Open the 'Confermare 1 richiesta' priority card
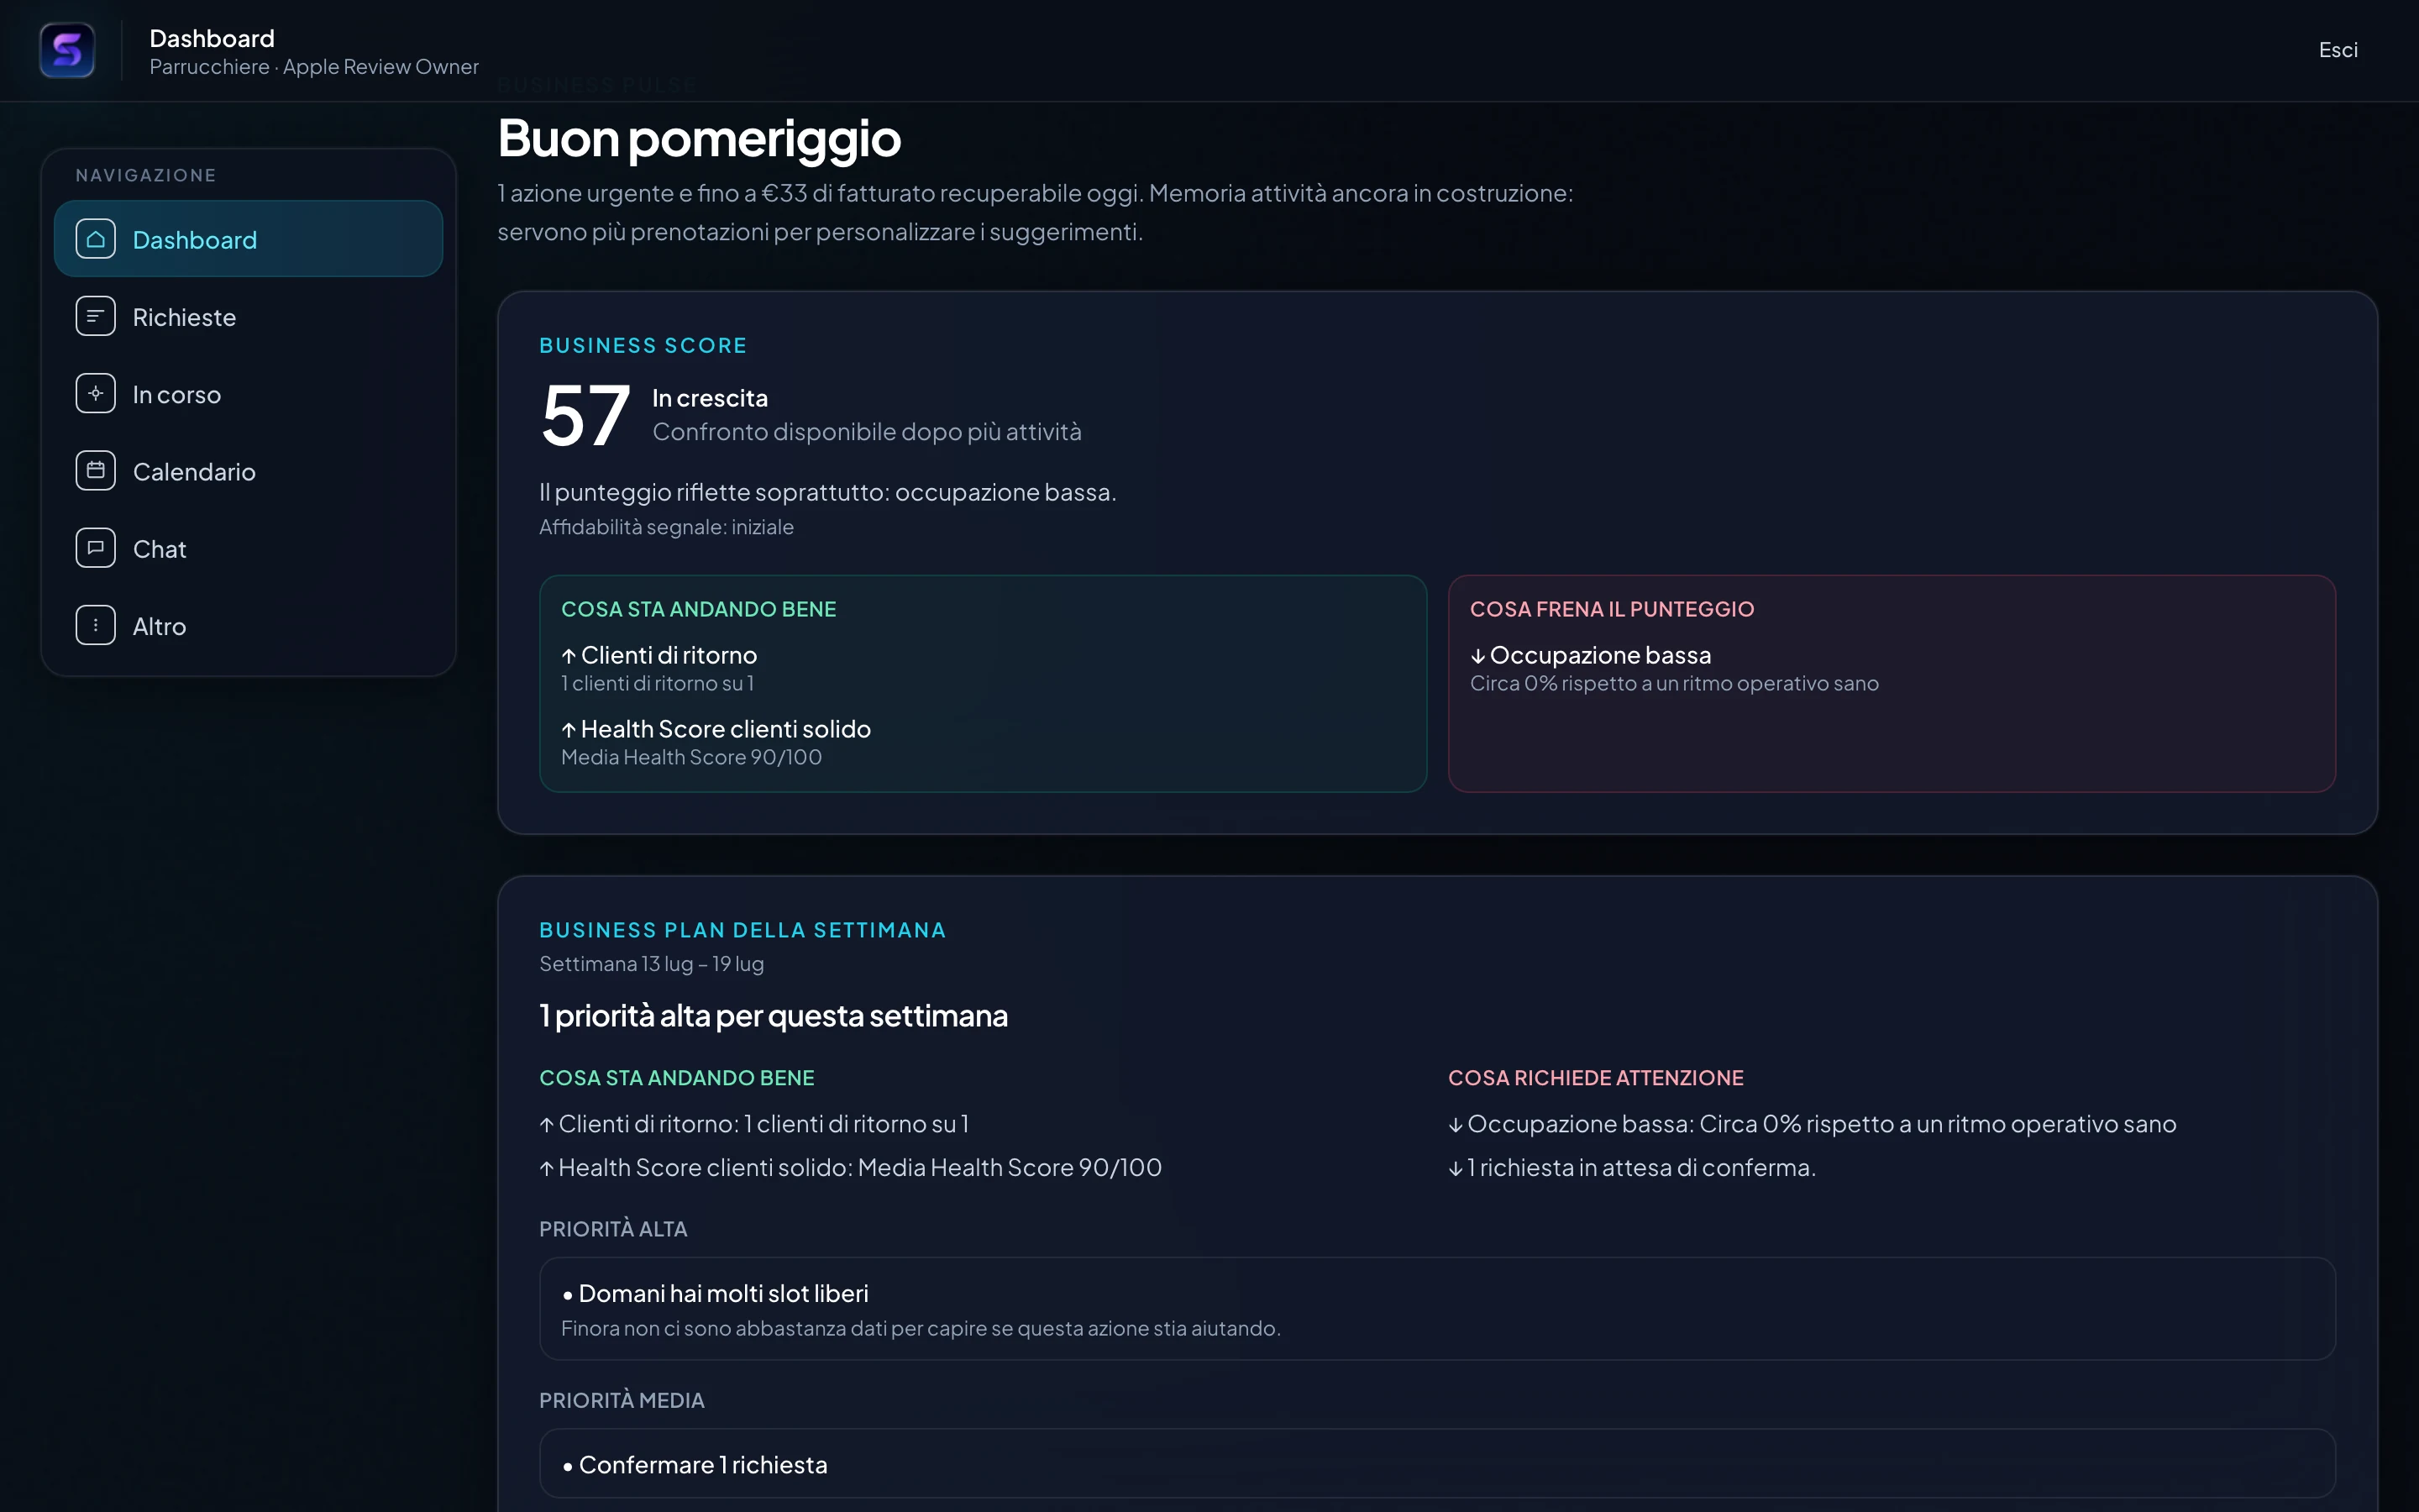 [1436, 1464]
